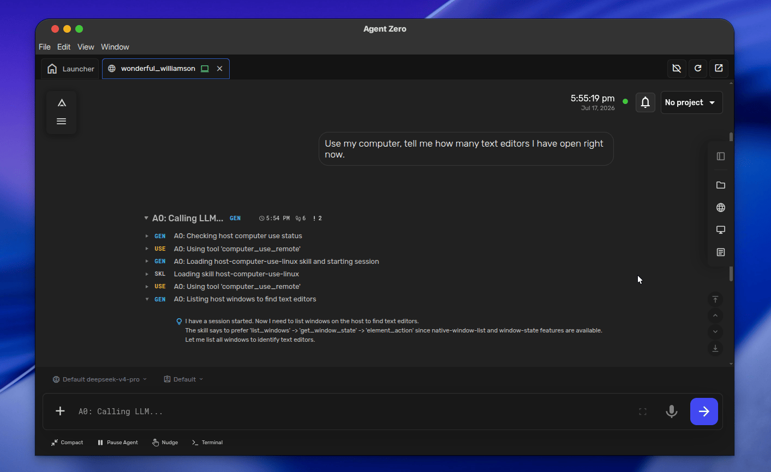Open the browser globe icon in sidebar
The height and width of the screenshot is (472, 771).
tap(721, 208)
